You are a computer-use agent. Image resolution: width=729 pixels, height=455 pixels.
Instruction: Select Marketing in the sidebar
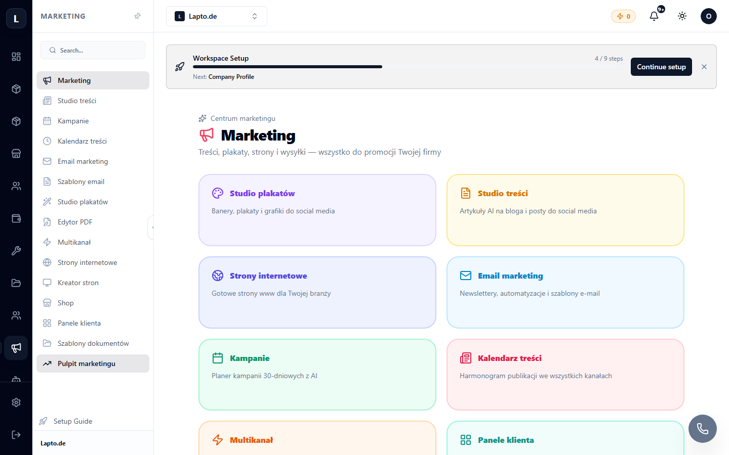(x=93, y=80)
